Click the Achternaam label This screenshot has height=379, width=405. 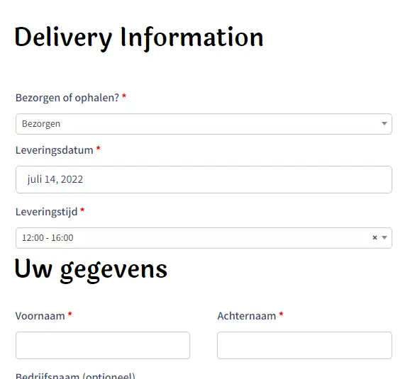click(247, 316)
